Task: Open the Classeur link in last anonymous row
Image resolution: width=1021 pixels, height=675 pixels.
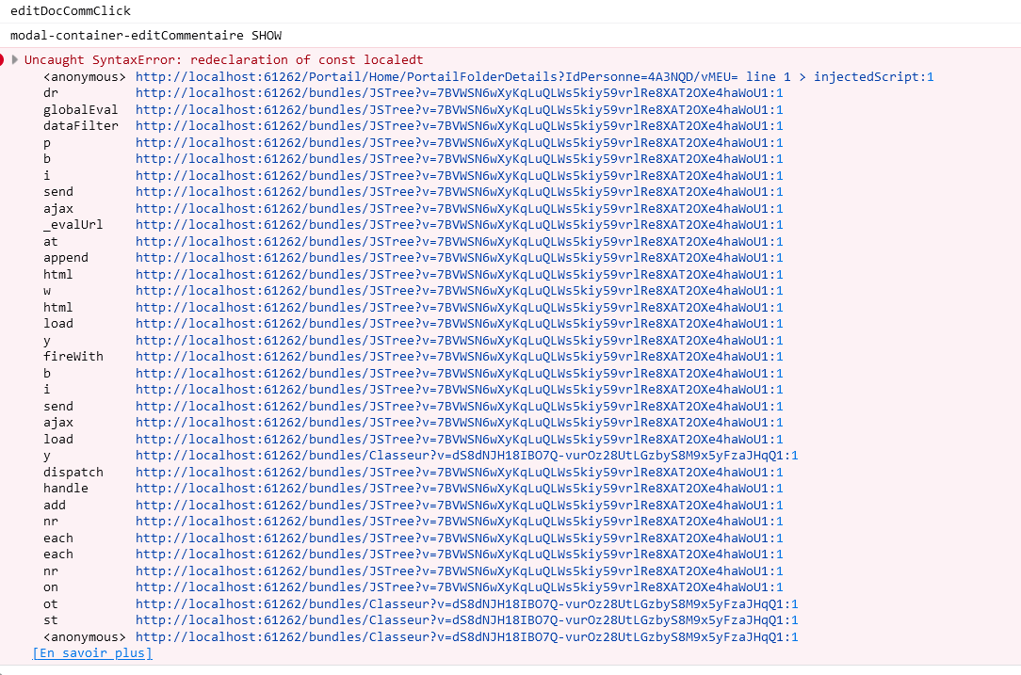Action: (467, 637)
